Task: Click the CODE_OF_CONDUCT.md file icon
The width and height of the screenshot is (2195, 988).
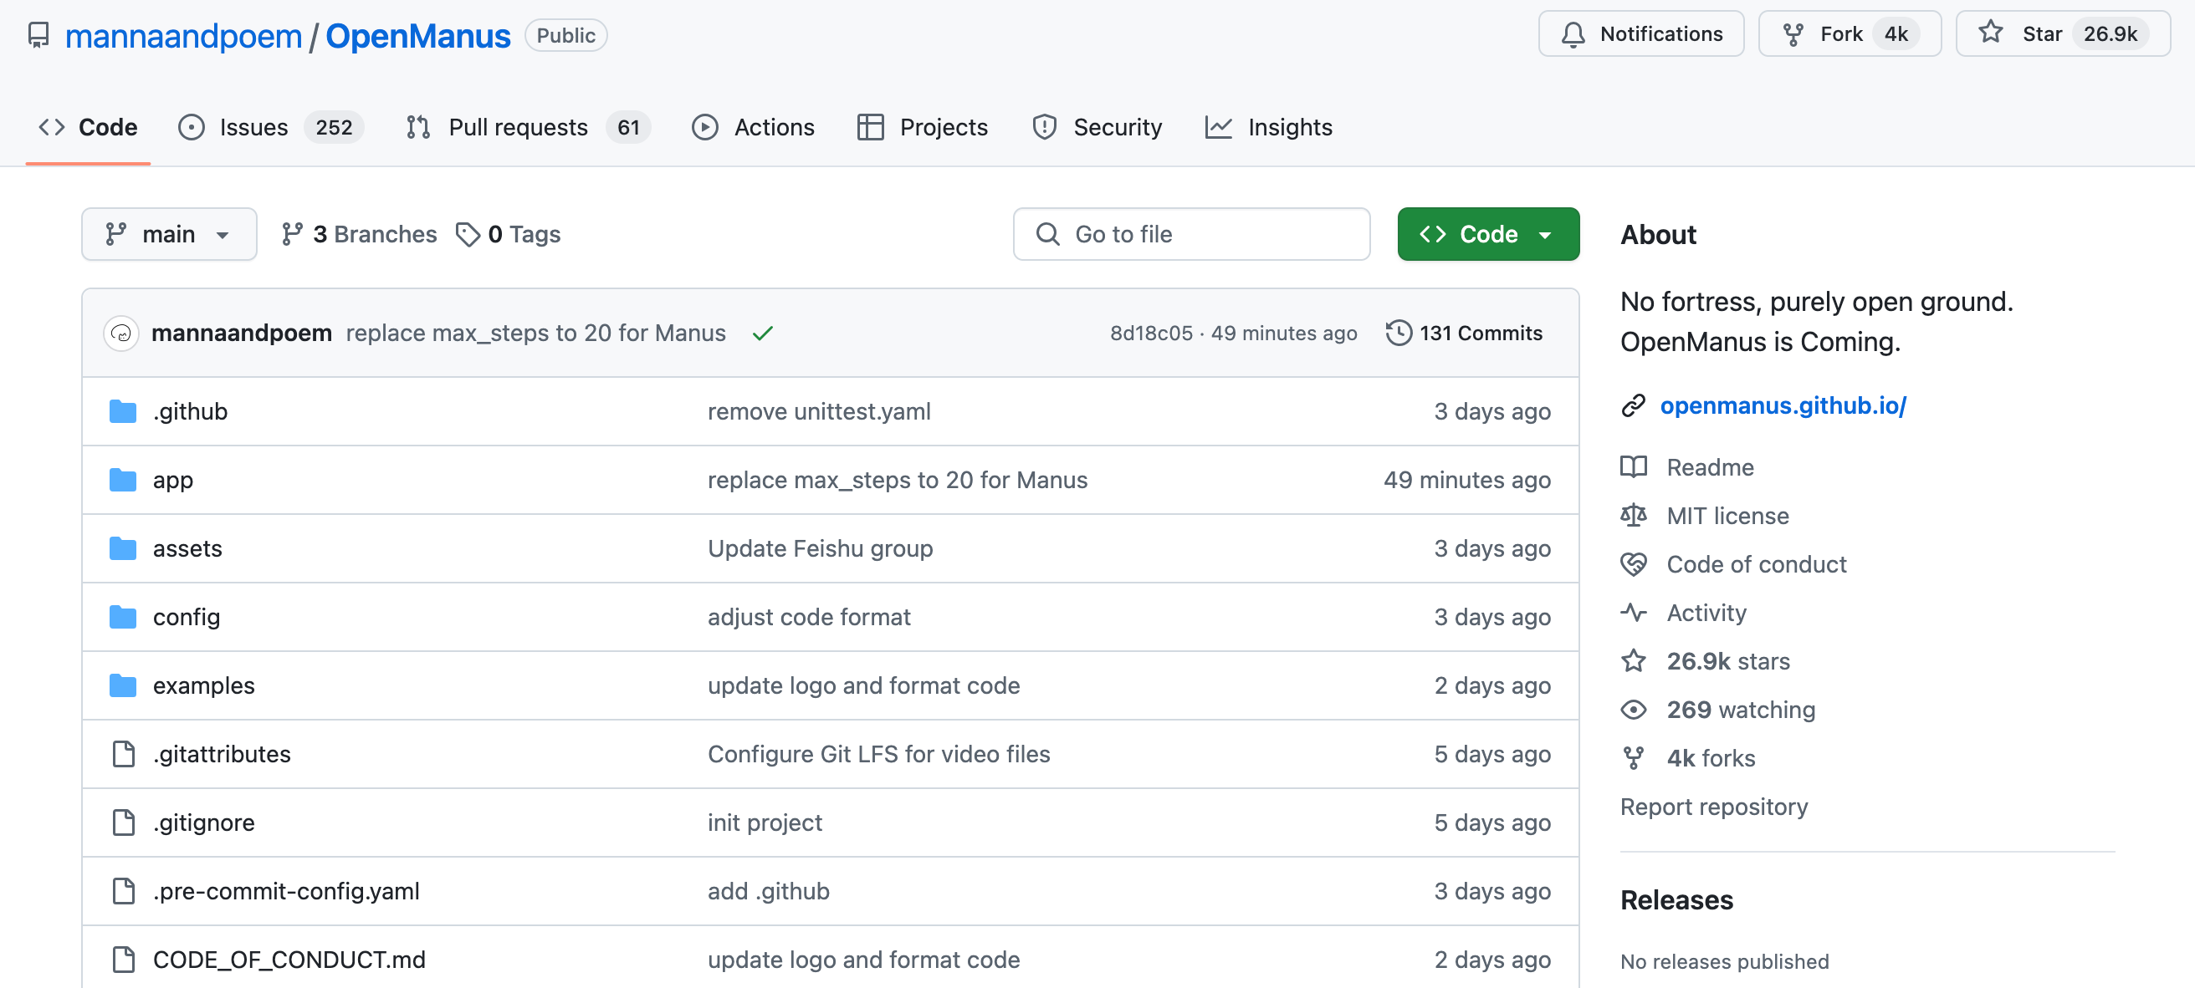Action: [x=124, y=960]
